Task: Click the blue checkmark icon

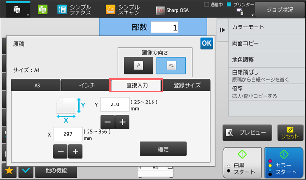Action: [26, 171]
